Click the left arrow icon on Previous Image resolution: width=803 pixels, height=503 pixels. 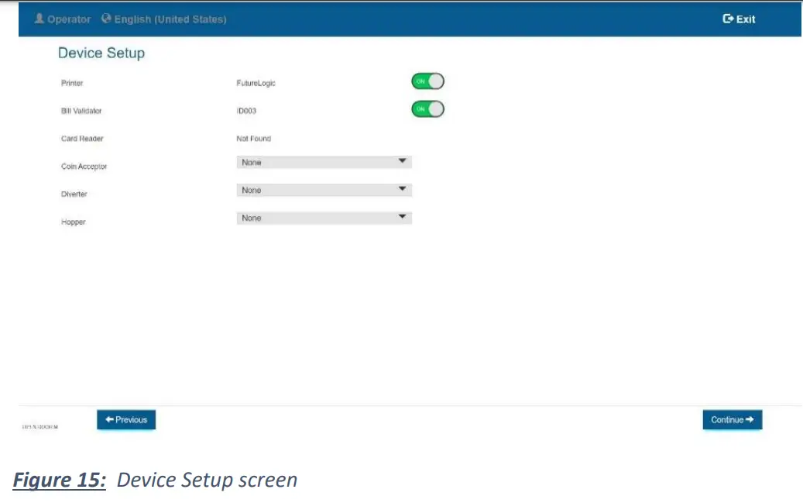click(x=109, y=419)
